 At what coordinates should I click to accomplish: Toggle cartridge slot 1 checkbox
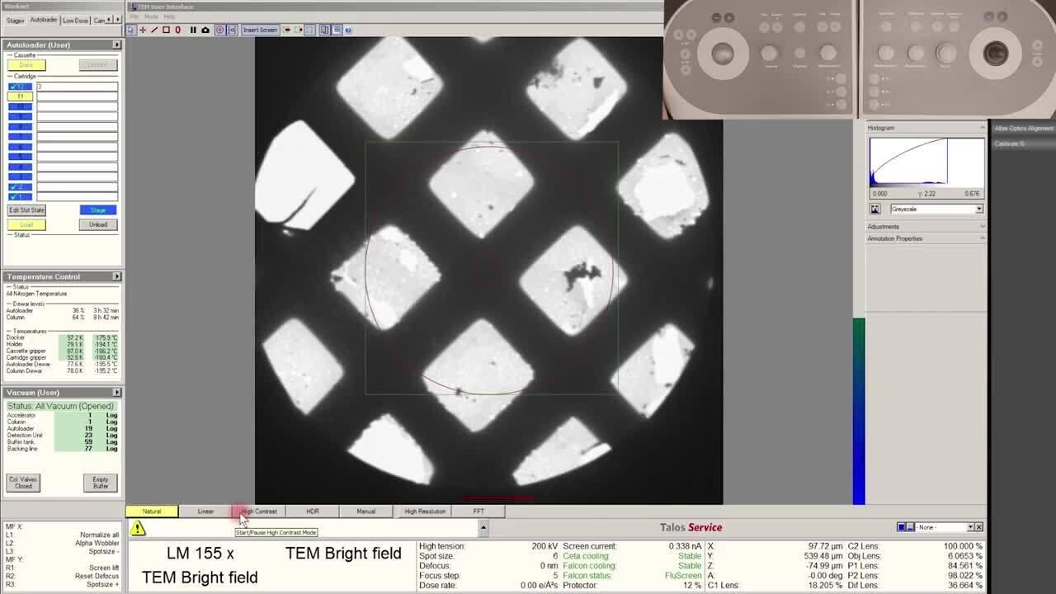20,196
